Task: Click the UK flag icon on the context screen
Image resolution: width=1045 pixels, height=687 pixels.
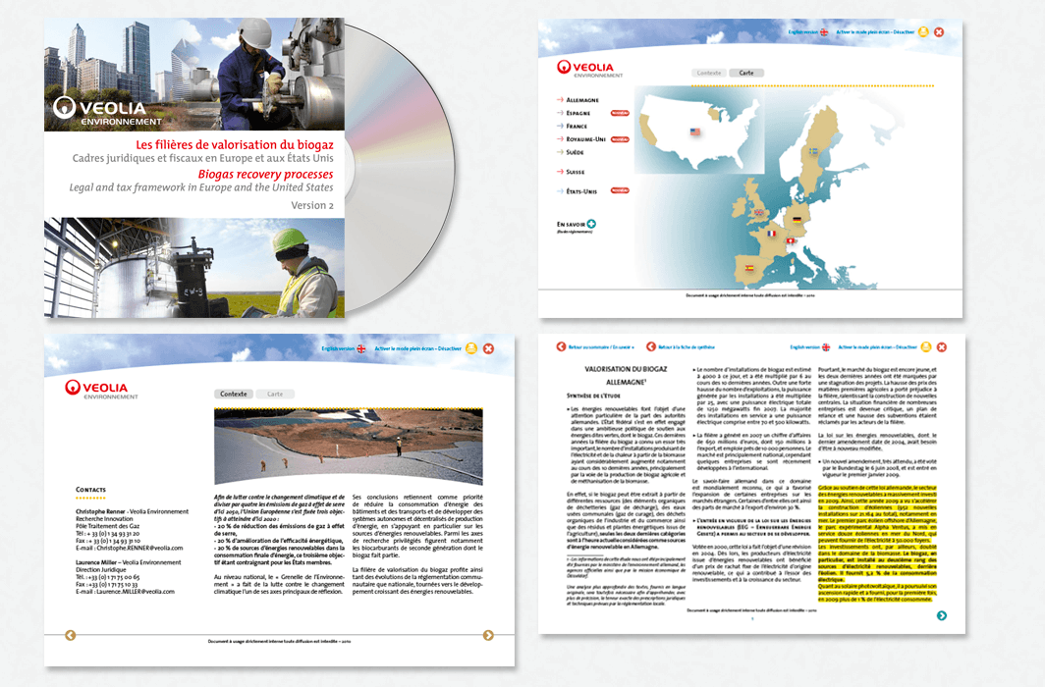Action: [x=361, y=348]
